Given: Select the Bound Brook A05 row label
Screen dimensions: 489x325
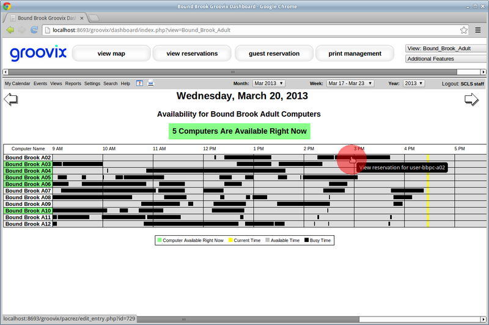Looking at the screenshot, I should coord(28,177).
